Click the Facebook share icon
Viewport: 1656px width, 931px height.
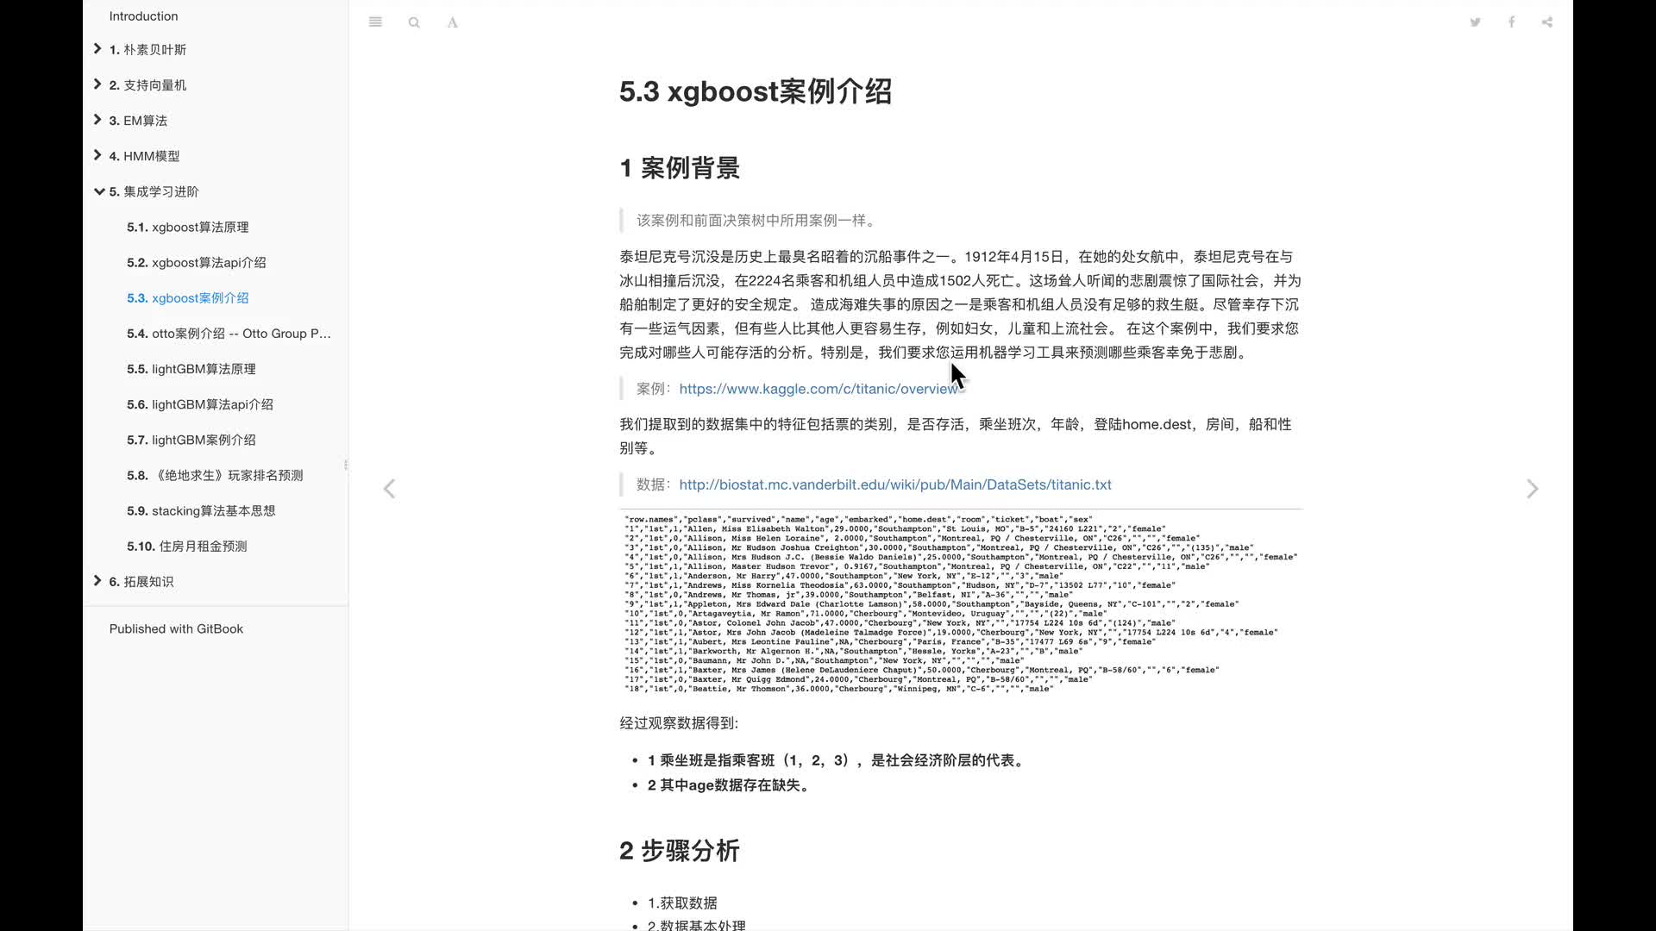point(1512,21)
